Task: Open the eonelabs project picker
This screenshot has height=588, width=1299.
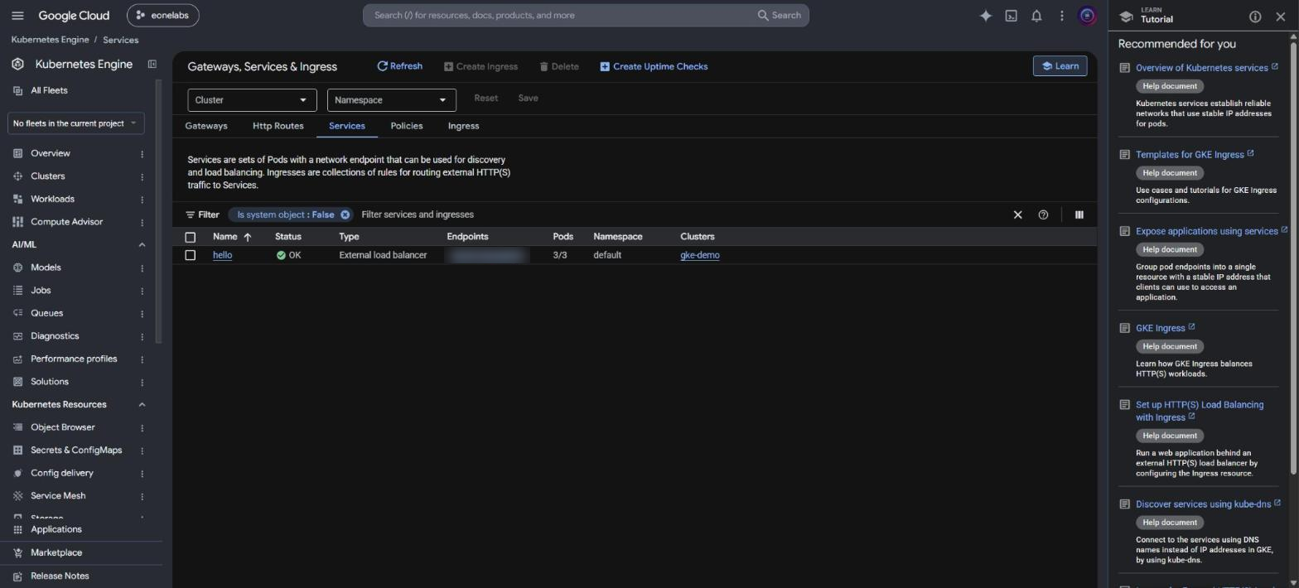Action: click(x=163, y=16)
